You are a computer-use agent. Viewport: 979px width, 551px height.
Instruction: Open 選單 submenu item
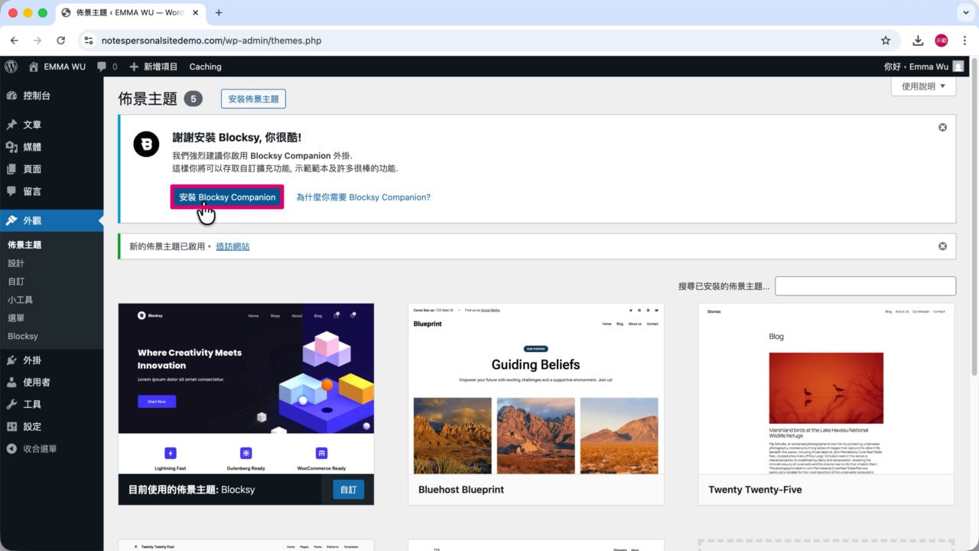point(16,318)
